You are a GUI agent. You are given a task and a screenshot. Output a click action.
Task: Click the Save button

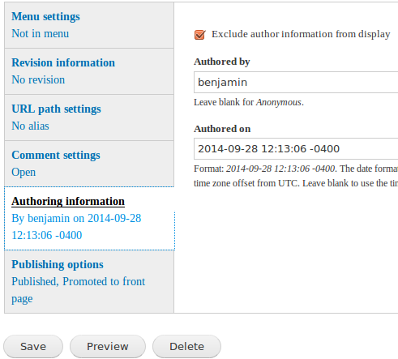pos(33,347)
